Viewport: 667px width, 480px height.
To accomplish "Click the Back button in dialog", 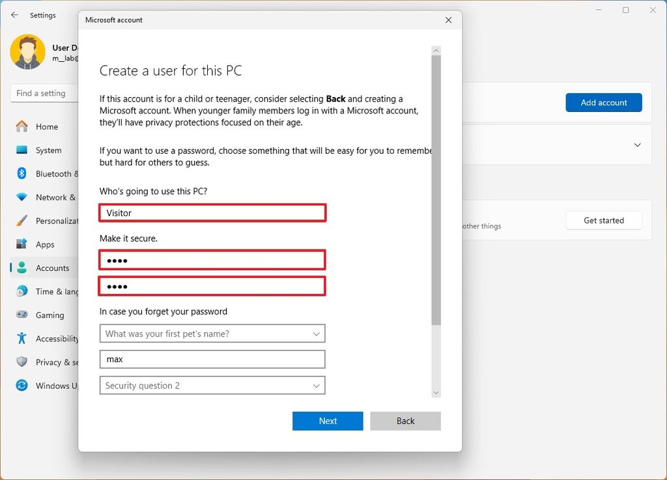I will 405,421.
